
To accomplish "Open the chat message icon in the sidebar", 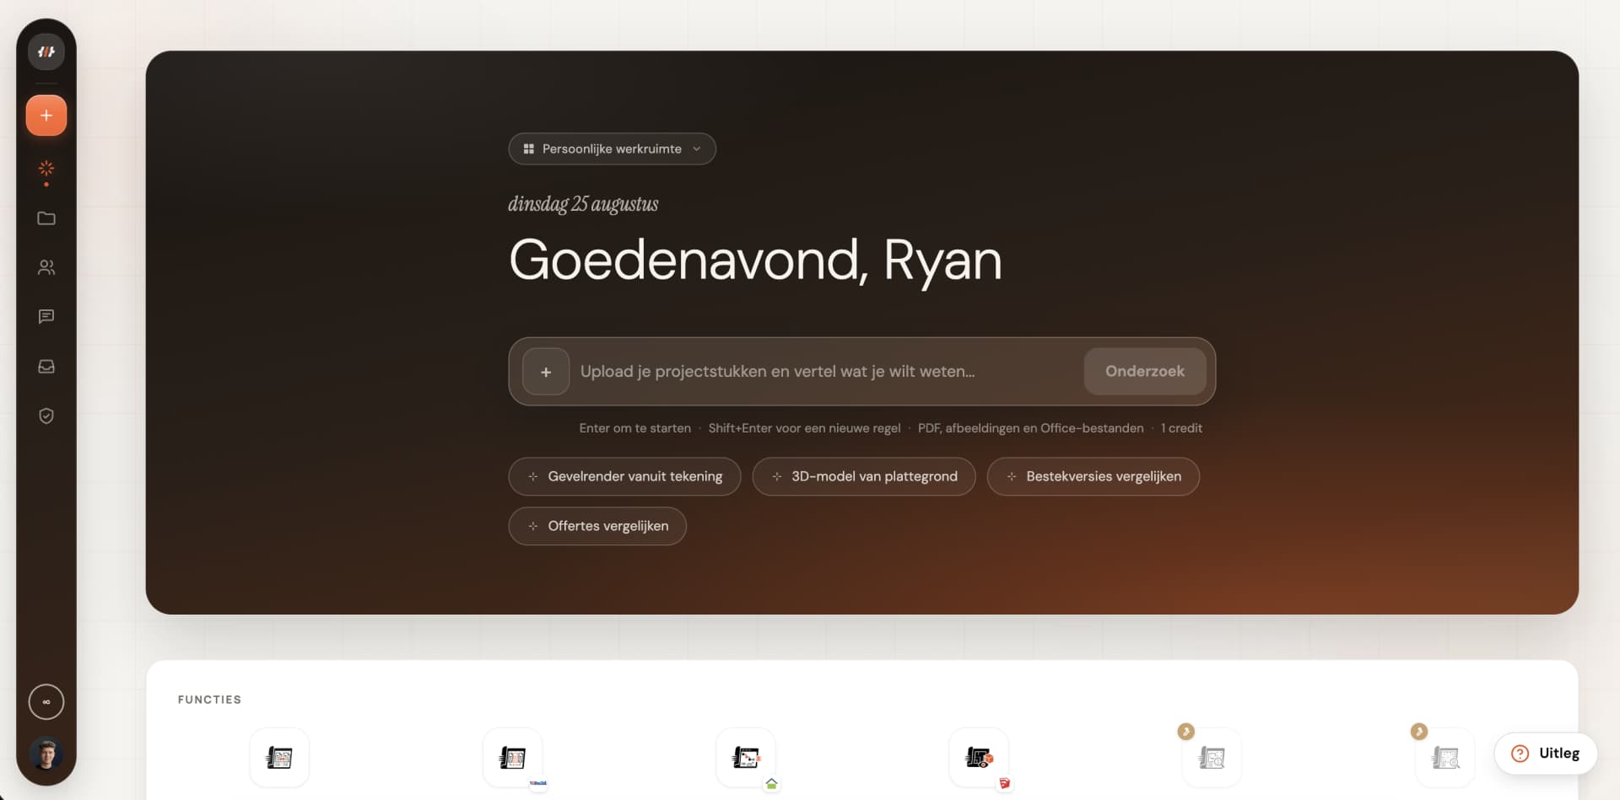I will tap(46, 317).
